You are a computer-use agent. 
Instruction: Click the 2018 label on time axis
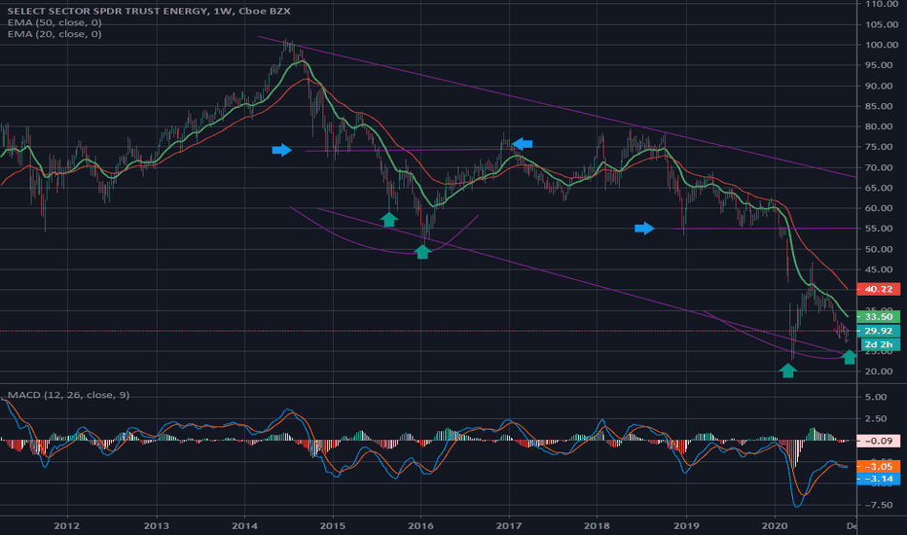[x=597, y=525]
